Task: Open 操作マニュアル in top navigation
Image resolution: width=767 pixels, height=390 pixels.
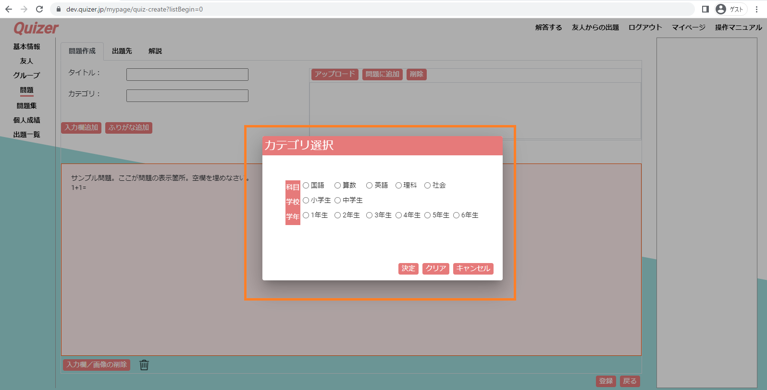Action: click(738, 27)
